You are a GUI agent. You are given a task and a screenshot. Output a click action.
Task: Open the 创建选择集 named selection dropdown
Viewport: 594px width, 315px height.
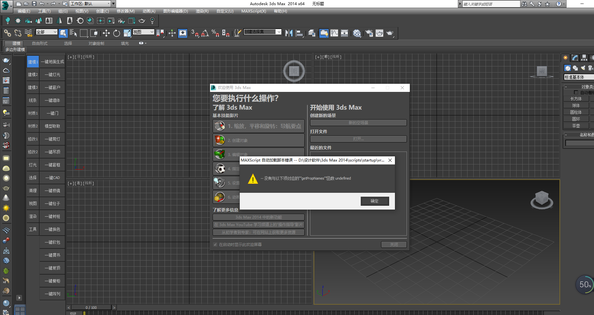tap(262, 32)
